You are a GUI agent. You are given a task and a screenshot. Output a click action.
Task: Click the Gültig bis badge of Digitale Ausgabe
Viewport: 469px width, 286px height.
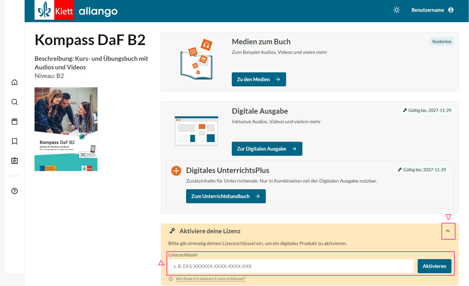[427, 110]
